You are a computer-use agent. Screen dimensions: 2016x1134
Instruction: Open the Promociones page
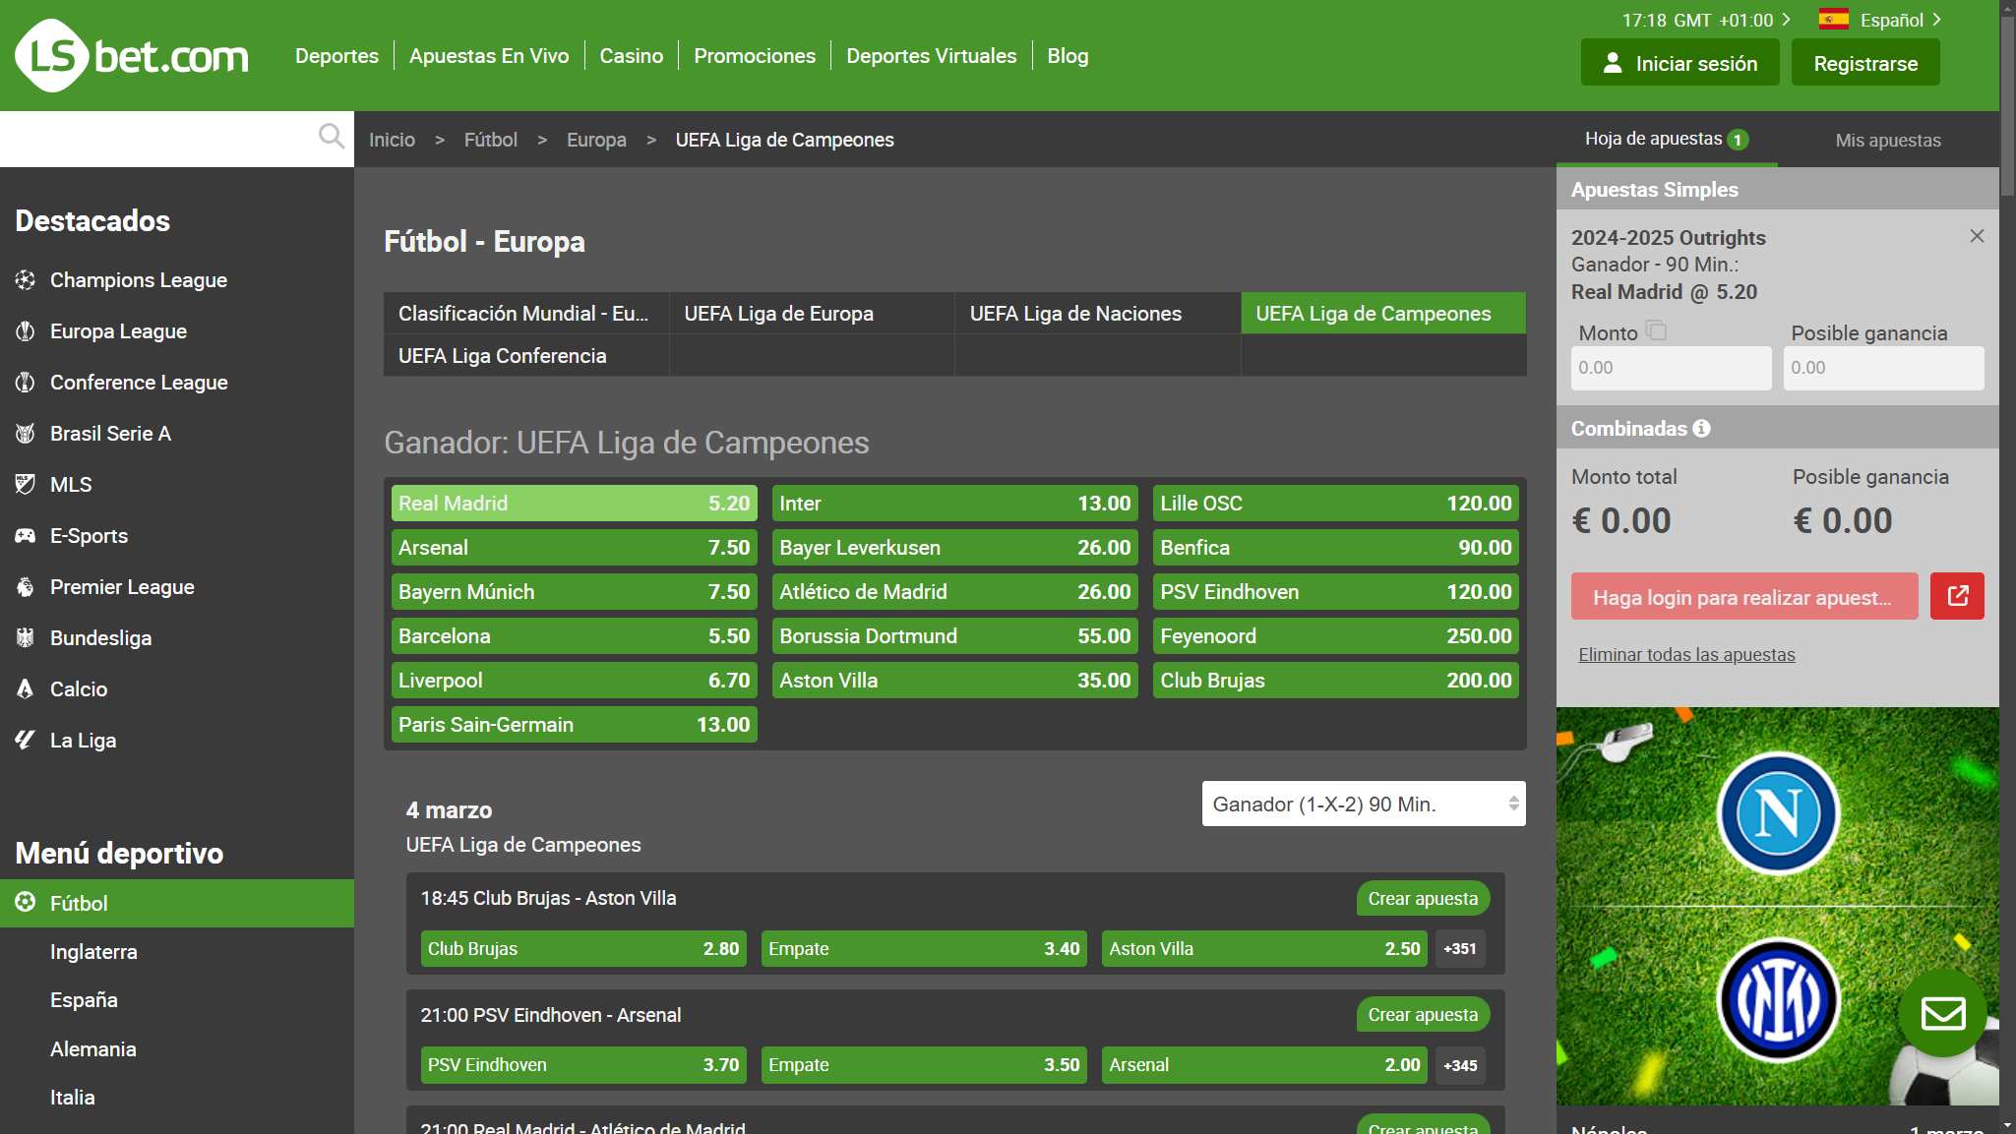[x=755, y=56]
